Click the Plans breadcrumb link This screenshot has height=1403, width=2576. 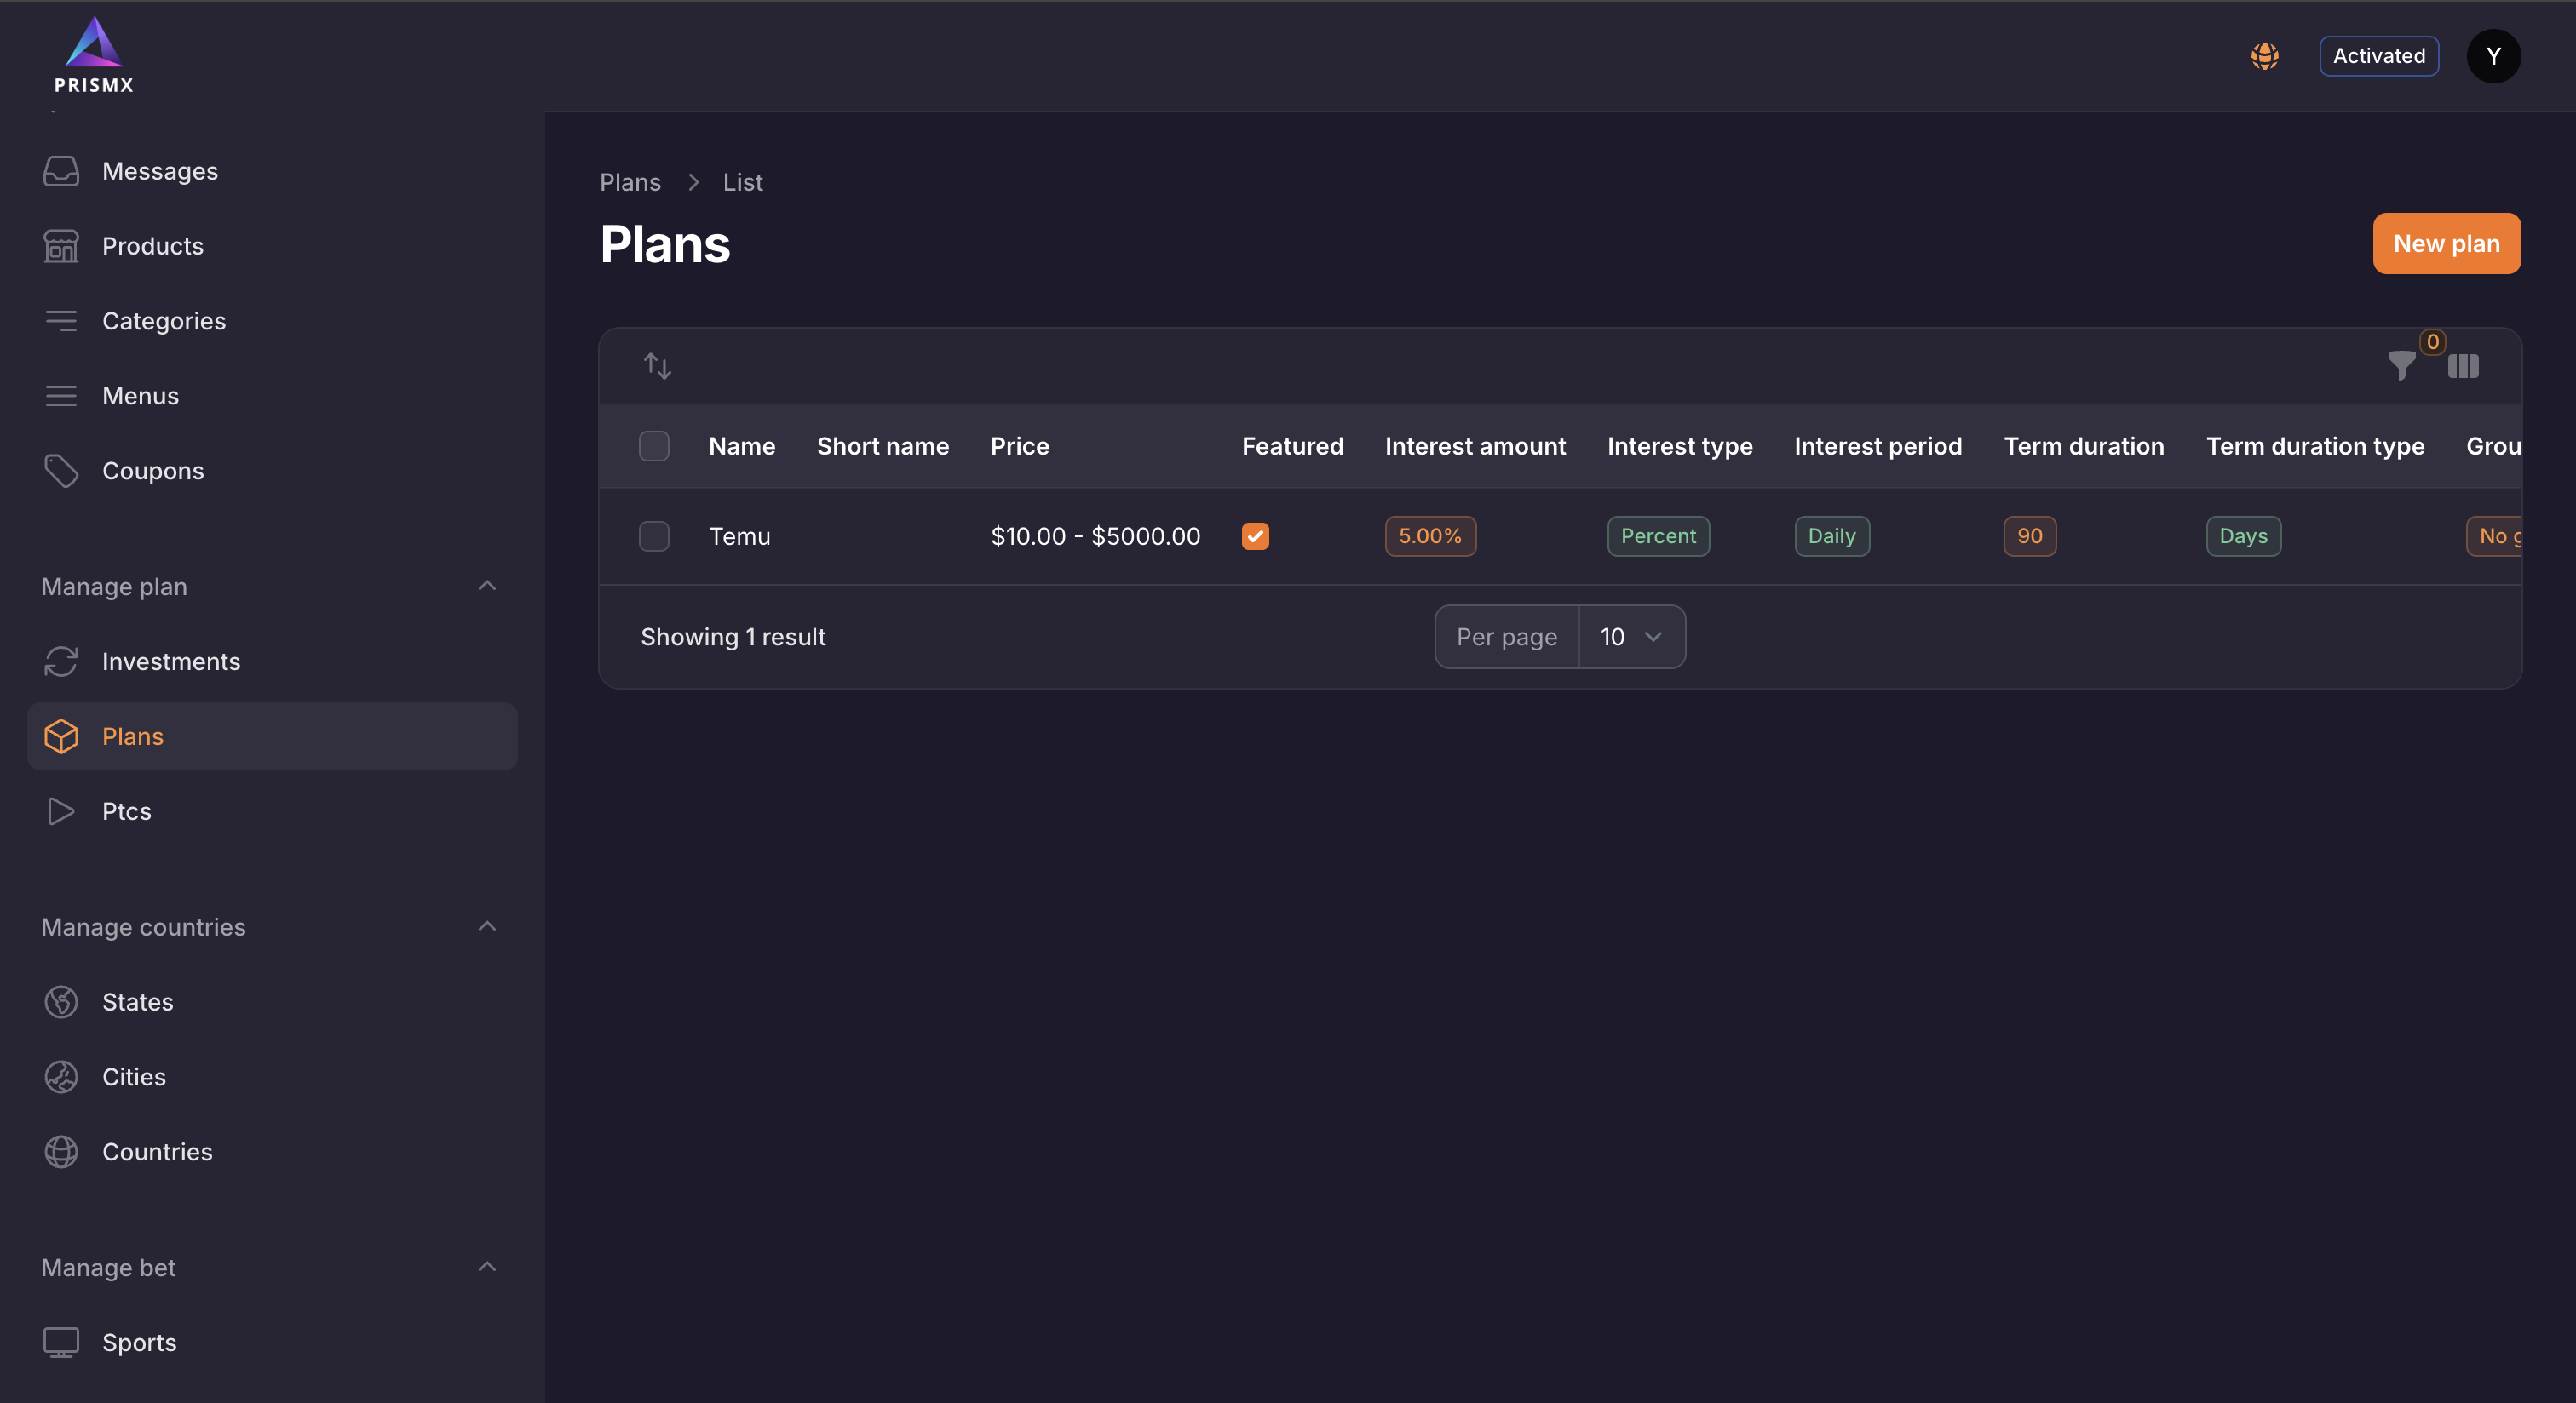pos(630,182)
